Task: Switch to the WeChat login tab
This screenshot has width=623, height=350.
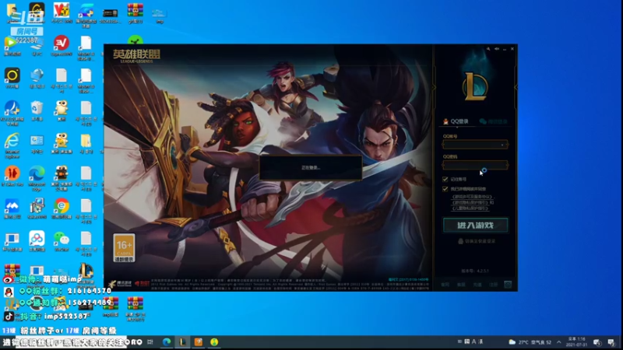Action: coord(493,121)
